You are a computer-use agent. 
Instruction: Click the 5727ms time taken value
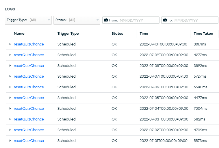(200, 76)
